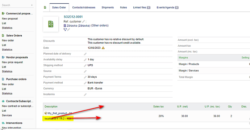Image resolution: width=250 pixels, height=130 pixels.
Task: Open List under Vendor proposals
Action: click(4, 67)
